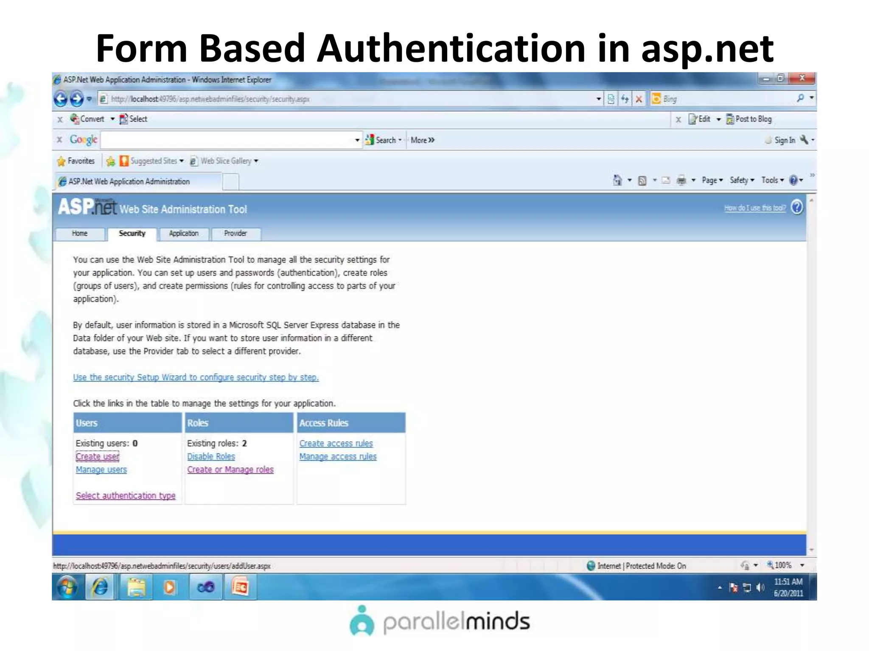
Task: Click the Google toolbar wrench settings icon
Action: tap(804, 140)
